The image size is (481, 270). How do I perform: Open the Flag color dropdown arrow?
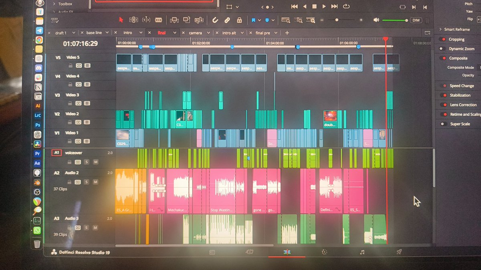pyautogui.click(x=259, y=20)
